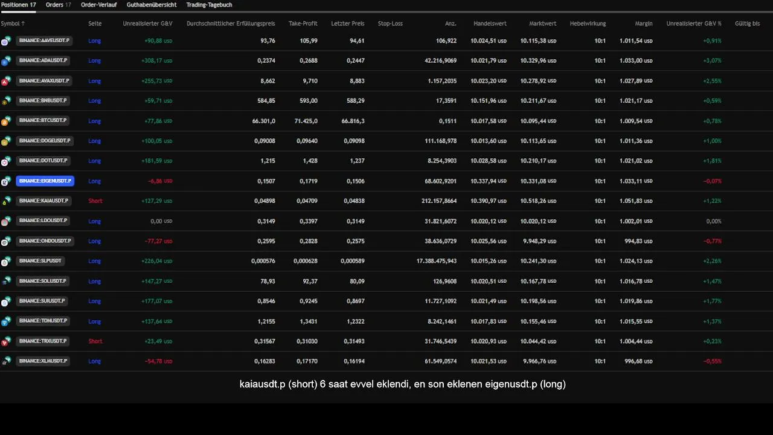Sort by the Stop-Loss column header
773x435 pixels.
390,24
